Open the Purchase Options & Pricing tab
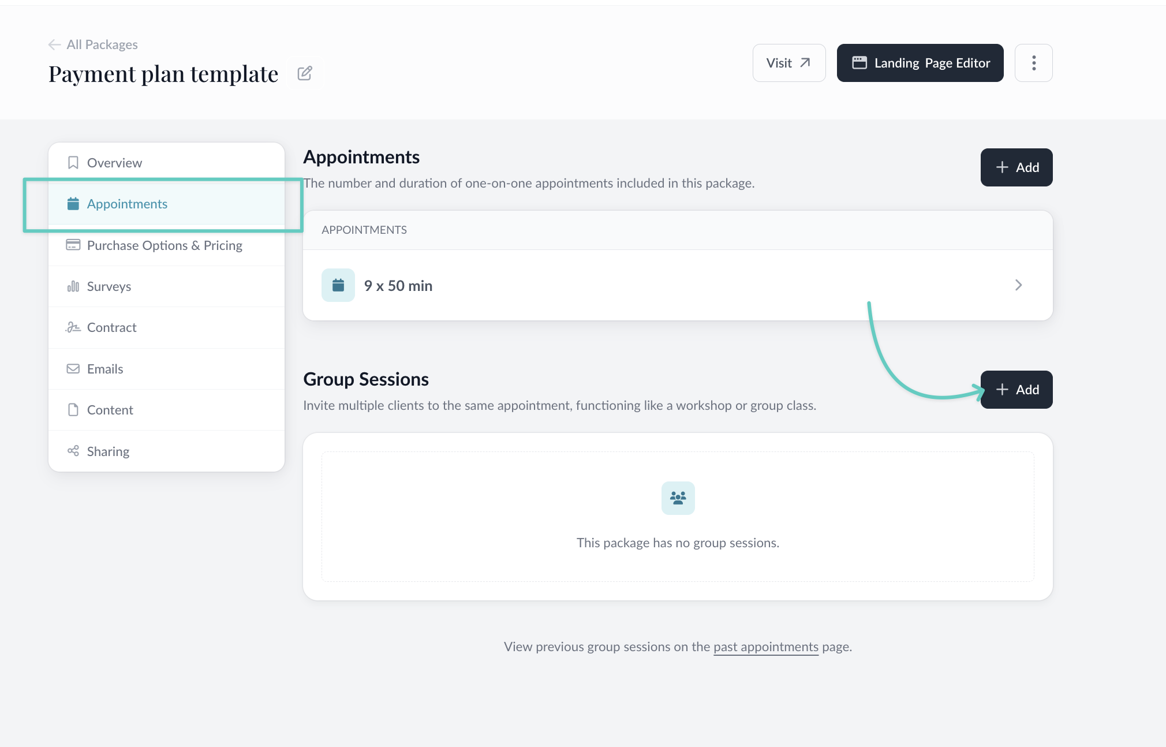The width and height of the screenshot is (1166, 747). [165, 245]
